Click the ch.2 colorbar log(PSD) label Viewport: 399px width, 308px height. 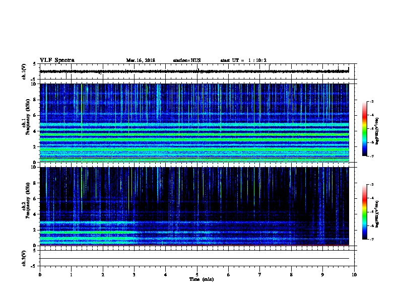click(377, 214)
